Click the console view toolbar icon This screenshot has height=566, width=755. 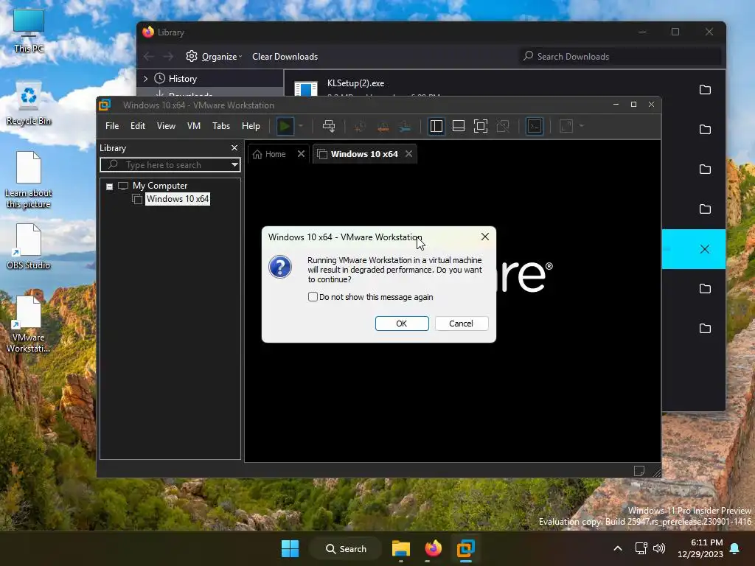coord(535,126)
